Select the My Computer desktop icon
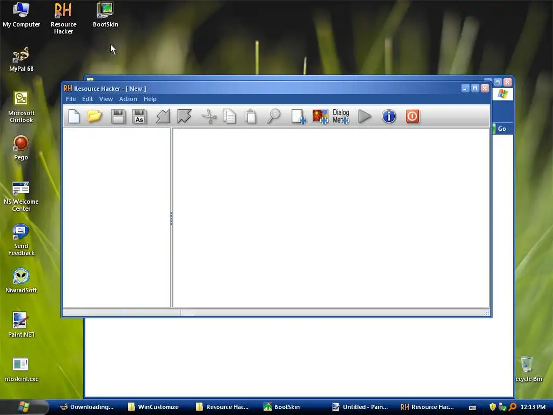This screenshot has height=415, width=553. 21,15
